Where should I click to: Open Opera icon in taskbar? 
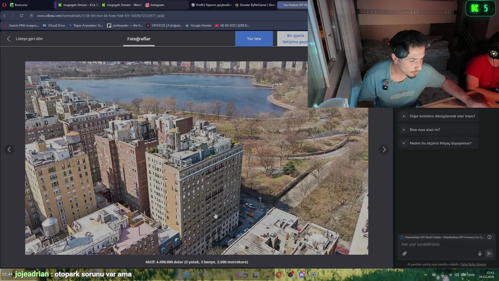[x=278, y=275]
